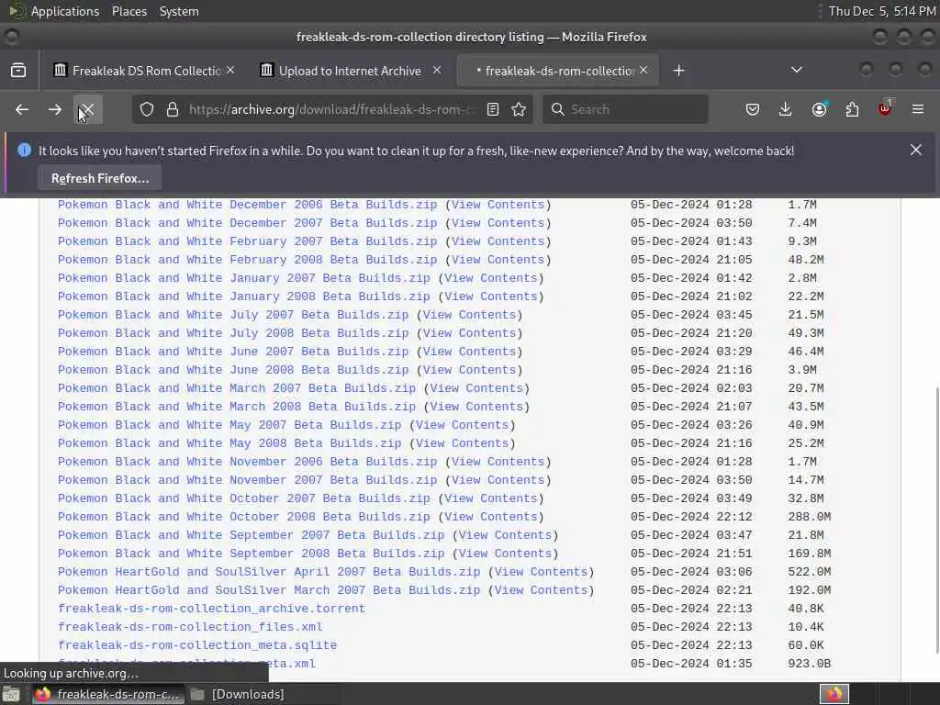Viewport: 940px width, 705px height.
Task: Open freakleak-ds-rom-collection_files.xml link
Action: click(x=190, y=627)
